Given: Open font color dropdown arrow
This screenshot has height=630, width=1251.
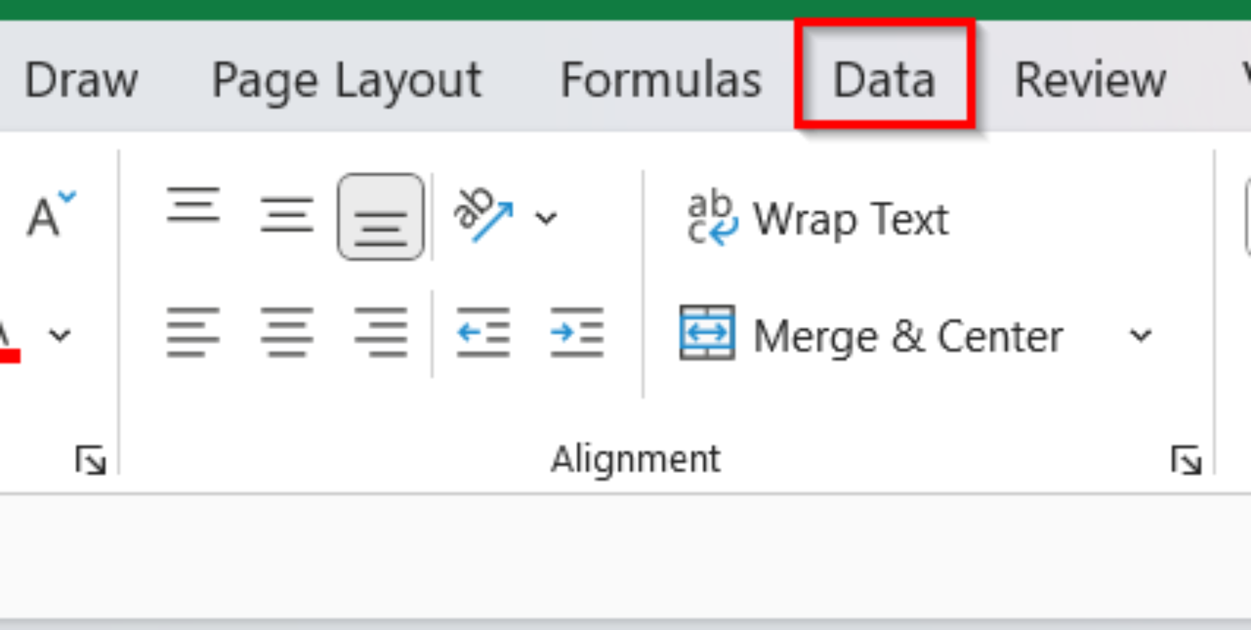Looking at the screenshot, I should click(60, 335).
